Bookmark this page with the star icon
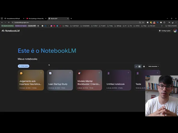 coord(143,22)
